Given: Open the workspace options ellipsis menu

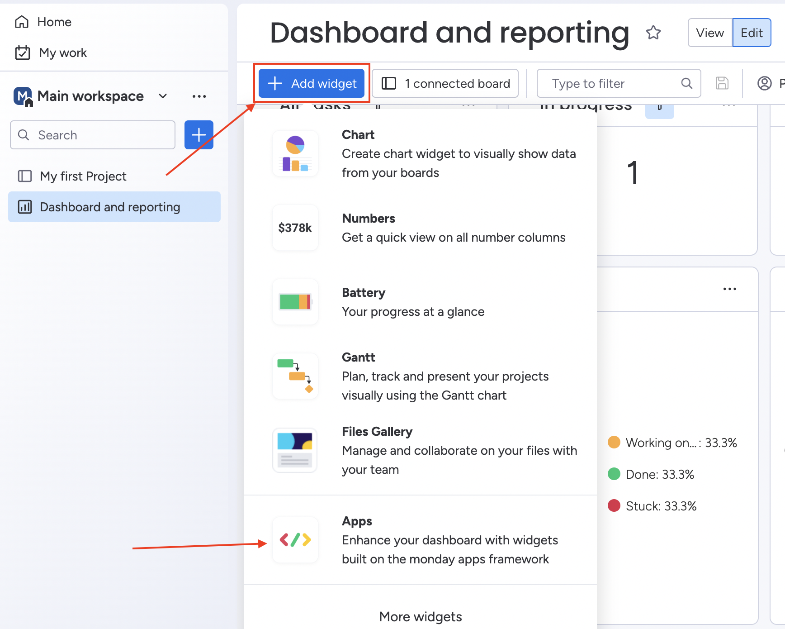Looking at the screenshot, I should [x=199, y=96].
